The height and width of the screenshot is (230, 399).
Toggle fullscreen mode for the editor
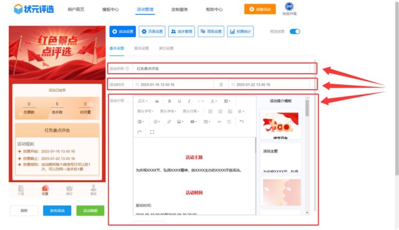(x=152, y=132)
